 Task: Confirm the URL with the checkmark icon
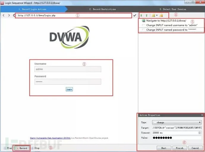[x=135, y=15]
